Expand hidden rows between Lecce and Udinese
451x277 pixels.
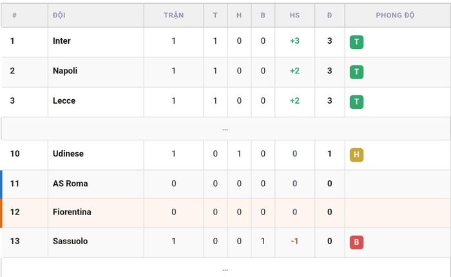tap(225, 129)
